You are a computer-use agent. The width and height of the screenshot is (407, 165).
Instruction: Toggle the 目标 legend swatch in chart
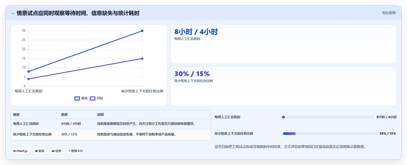[x=93, y=98]
